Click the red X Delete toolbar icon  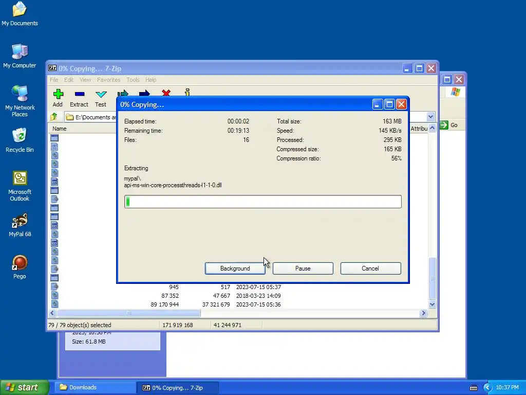(166, 93)
